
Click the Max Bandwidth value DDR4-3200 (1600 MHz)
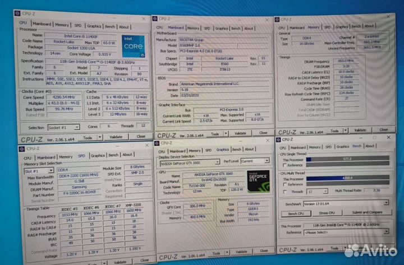click(x=79, y=176)
